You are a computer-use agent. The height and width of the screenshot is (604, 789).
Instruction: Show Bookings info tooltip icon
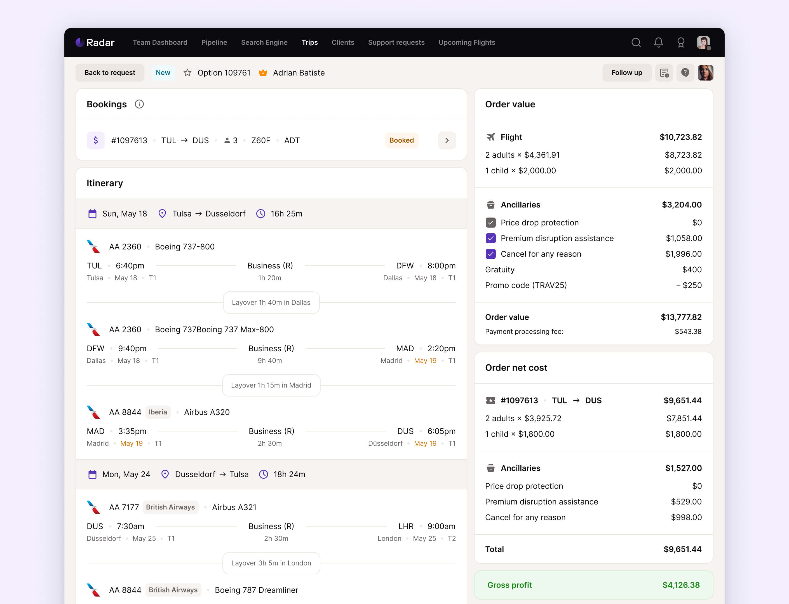(139, 104)
